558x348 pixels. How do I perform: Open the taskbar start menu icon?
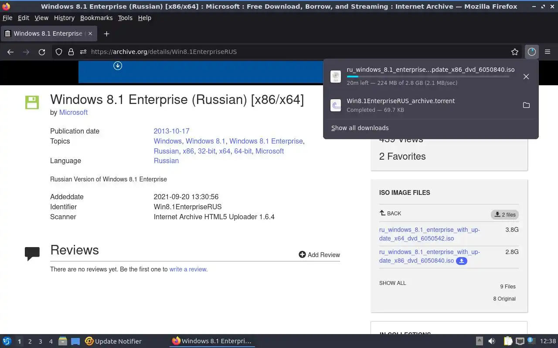pyautogui.click(x=7, y=341)
